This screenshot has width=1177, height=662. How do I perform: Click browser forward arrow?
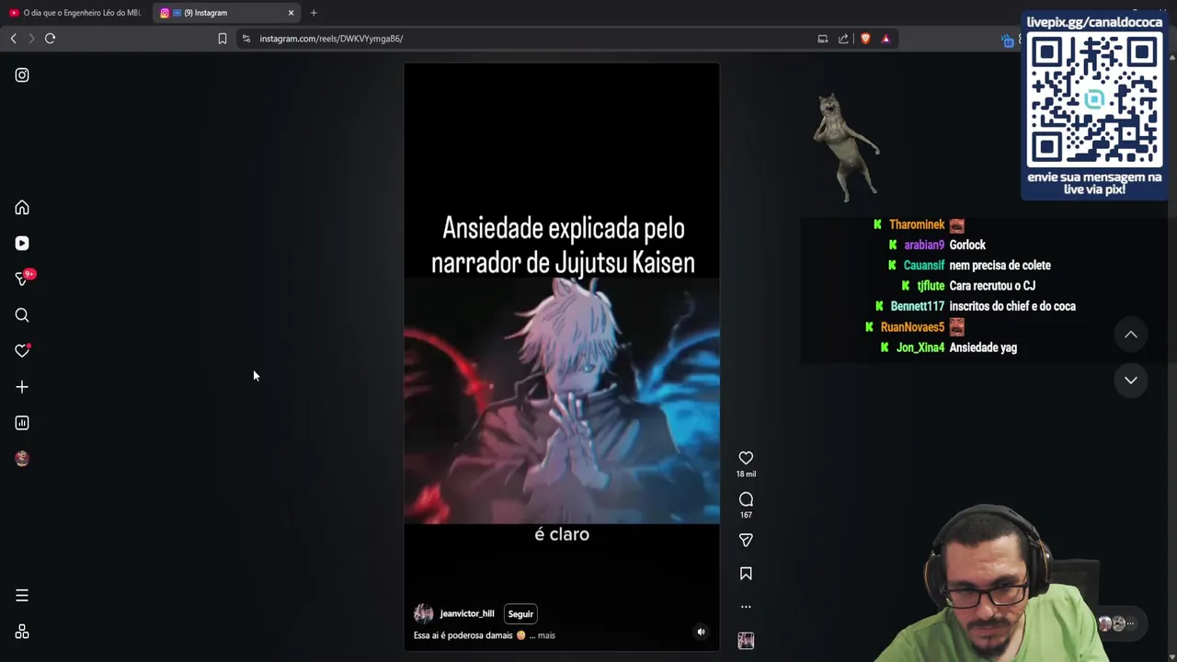[31, 39]
